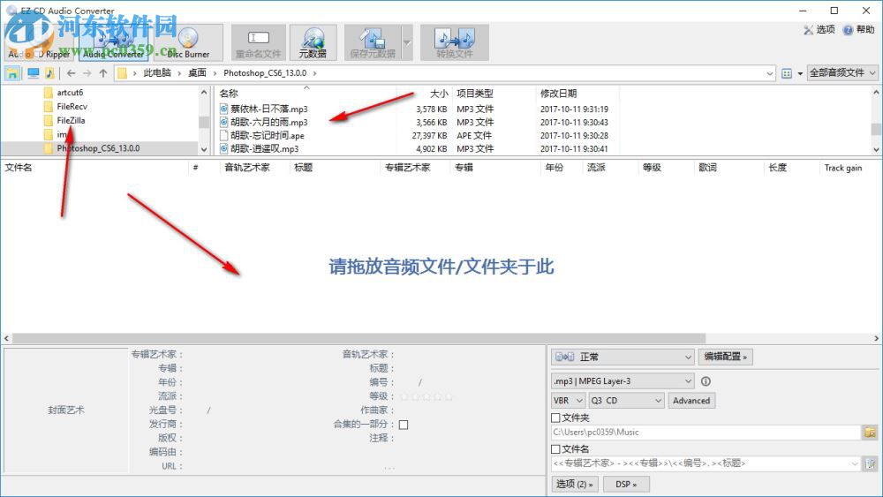883x497 pixels.
Task: Open the file view layout icon
Action: [x=787, y=73]
